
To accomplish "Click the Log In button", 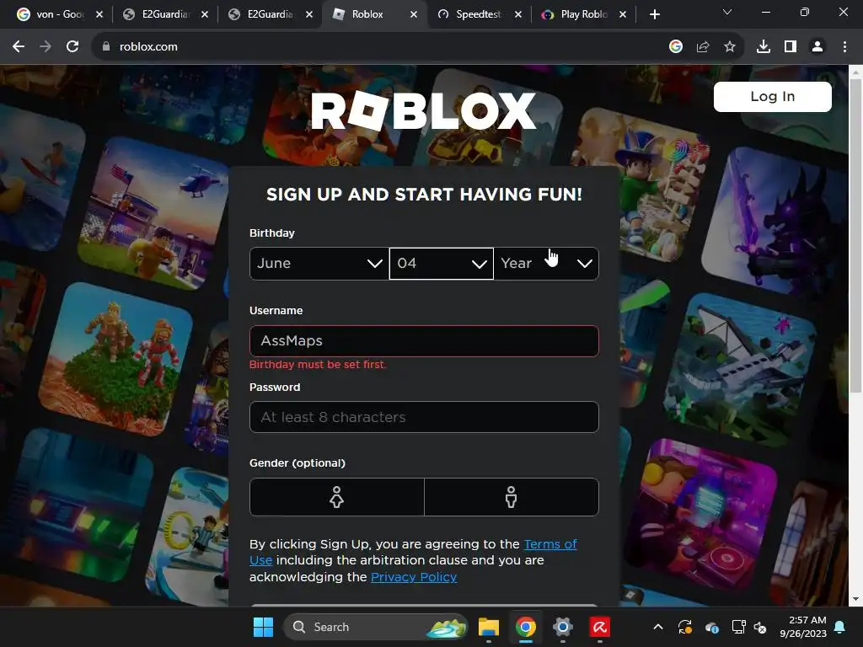I will 772,97.
